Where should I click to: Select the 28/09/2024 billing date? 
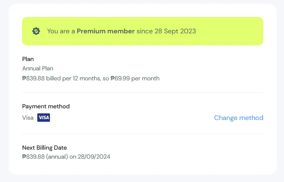tap(94, 157)
